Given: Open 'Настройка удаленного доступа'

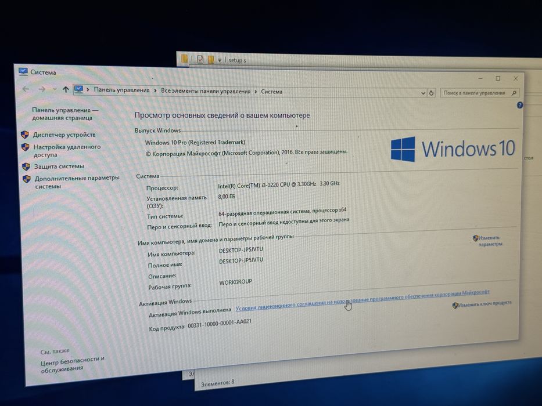Looking at the screenshot, I should (67, 151).
